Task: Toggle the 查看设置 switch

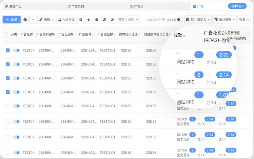Action: [180, 19]
